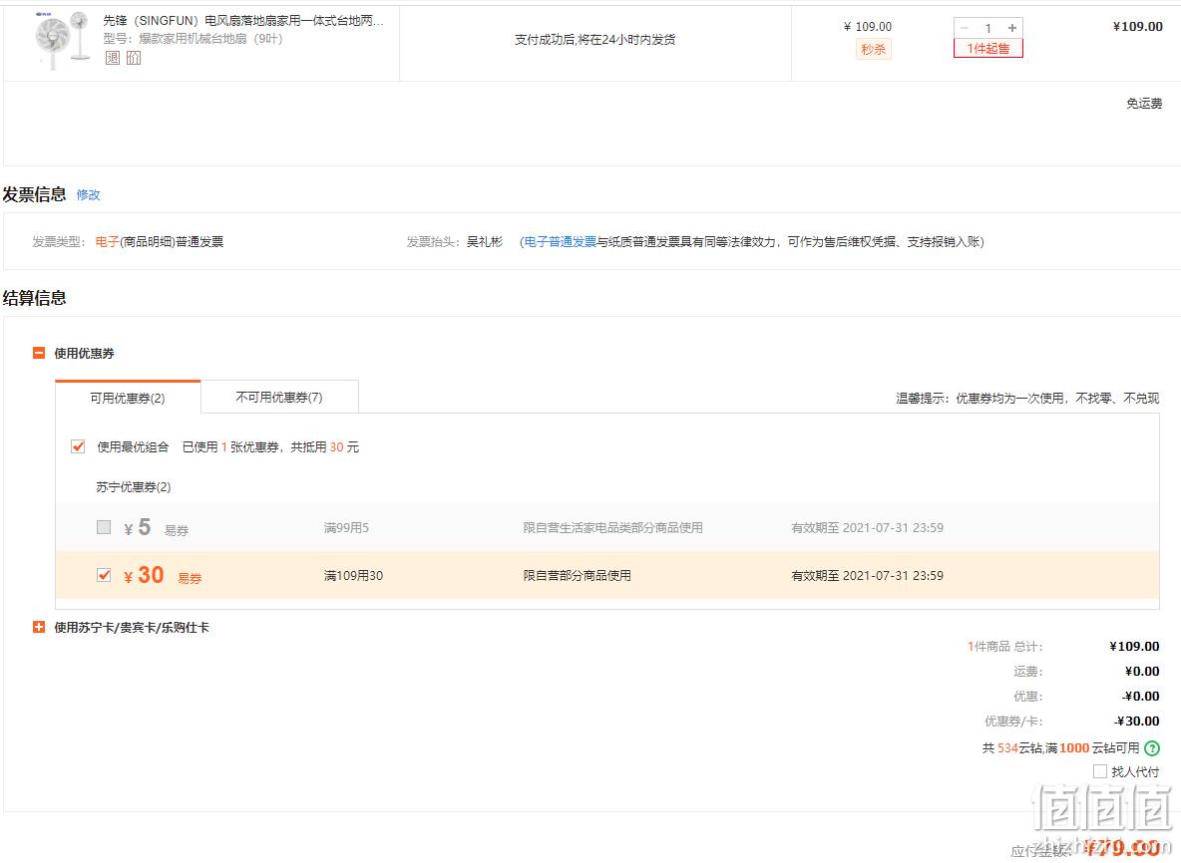The height and width of the screenshot is (863, 1181).
Task: Collapse the 使用优惠券 section
Action: pos(39,353)
